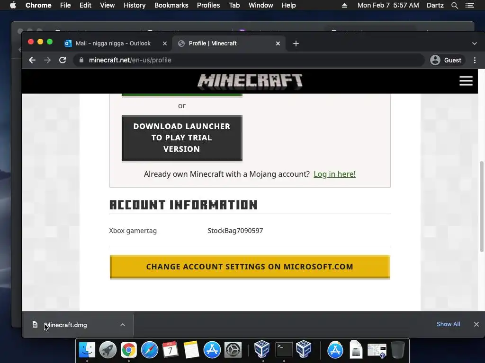The height and width of the screenshot is (363, 485).
Task: Dismiss the downloads bar
Action: [x=476, y=324]
